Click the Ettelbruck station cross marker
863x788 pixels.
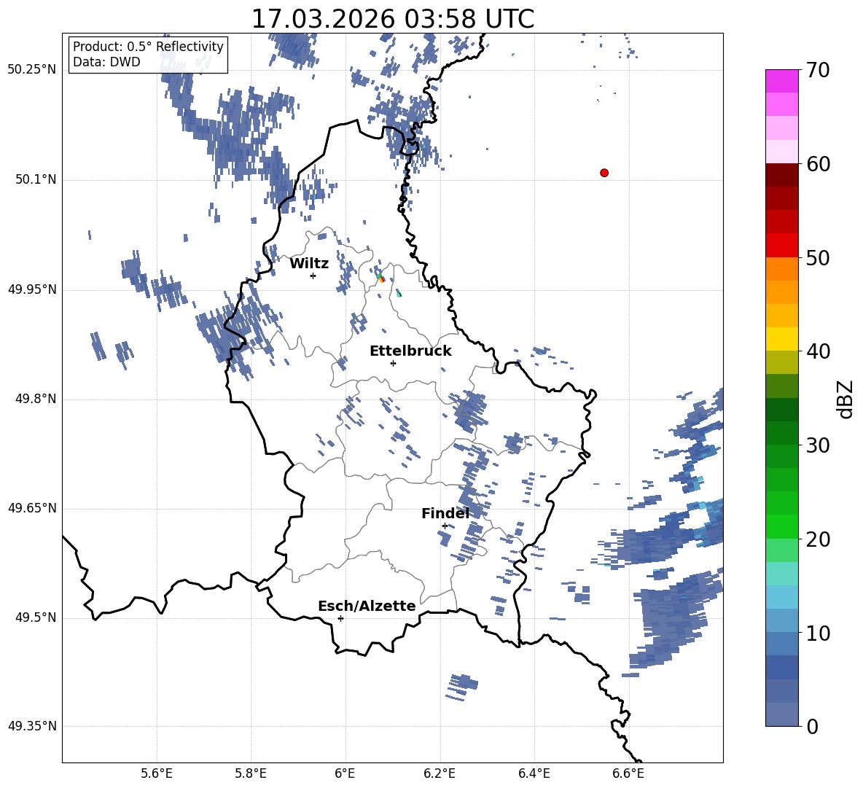pos(393,363)
